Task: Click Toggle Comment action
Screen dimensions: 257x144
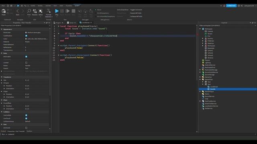Action: 136,10
